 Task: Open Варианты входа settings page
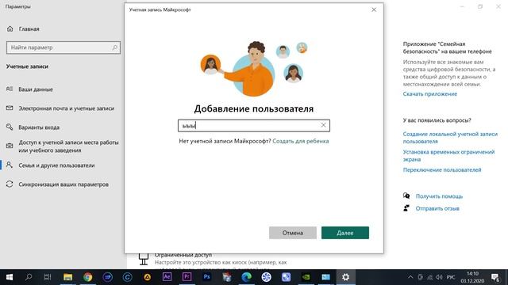(x=39, y=127)
